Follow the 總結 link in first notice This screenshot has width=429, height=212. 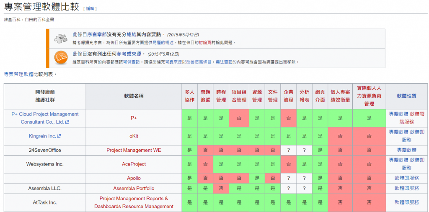pyautogui.click(x=132, y=35)
